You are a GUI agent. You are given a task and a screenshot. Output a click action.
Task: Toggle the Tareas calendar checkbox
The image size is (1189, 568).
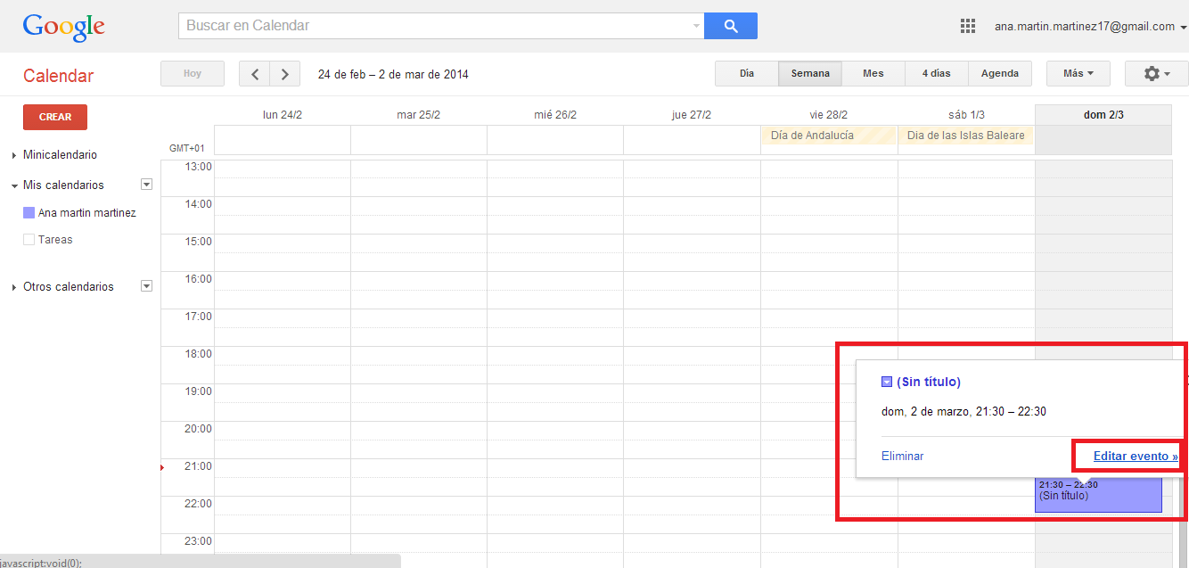tap(29, 240)
